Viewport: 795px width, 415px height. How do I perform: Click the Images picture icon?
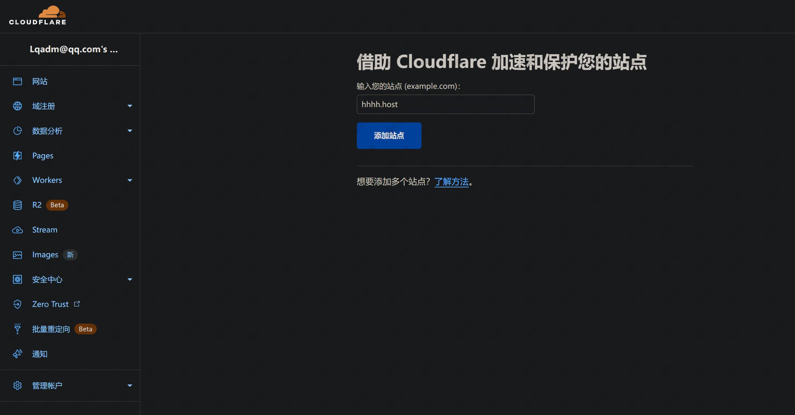tap(17, 255)
